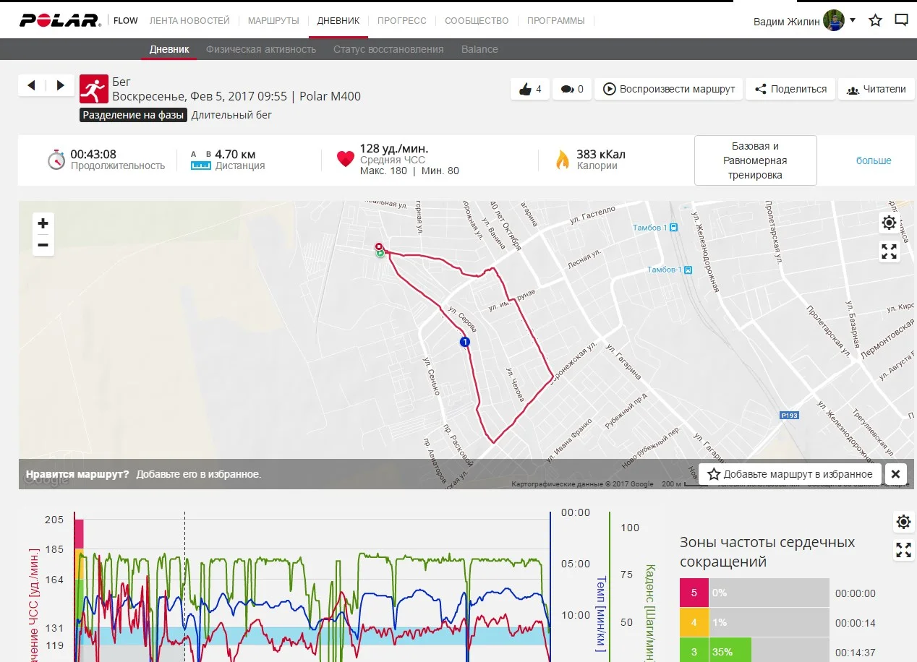Screen dimensions: 917x662
Task: Go to previous training with left arrow
Action: point(31,85)
